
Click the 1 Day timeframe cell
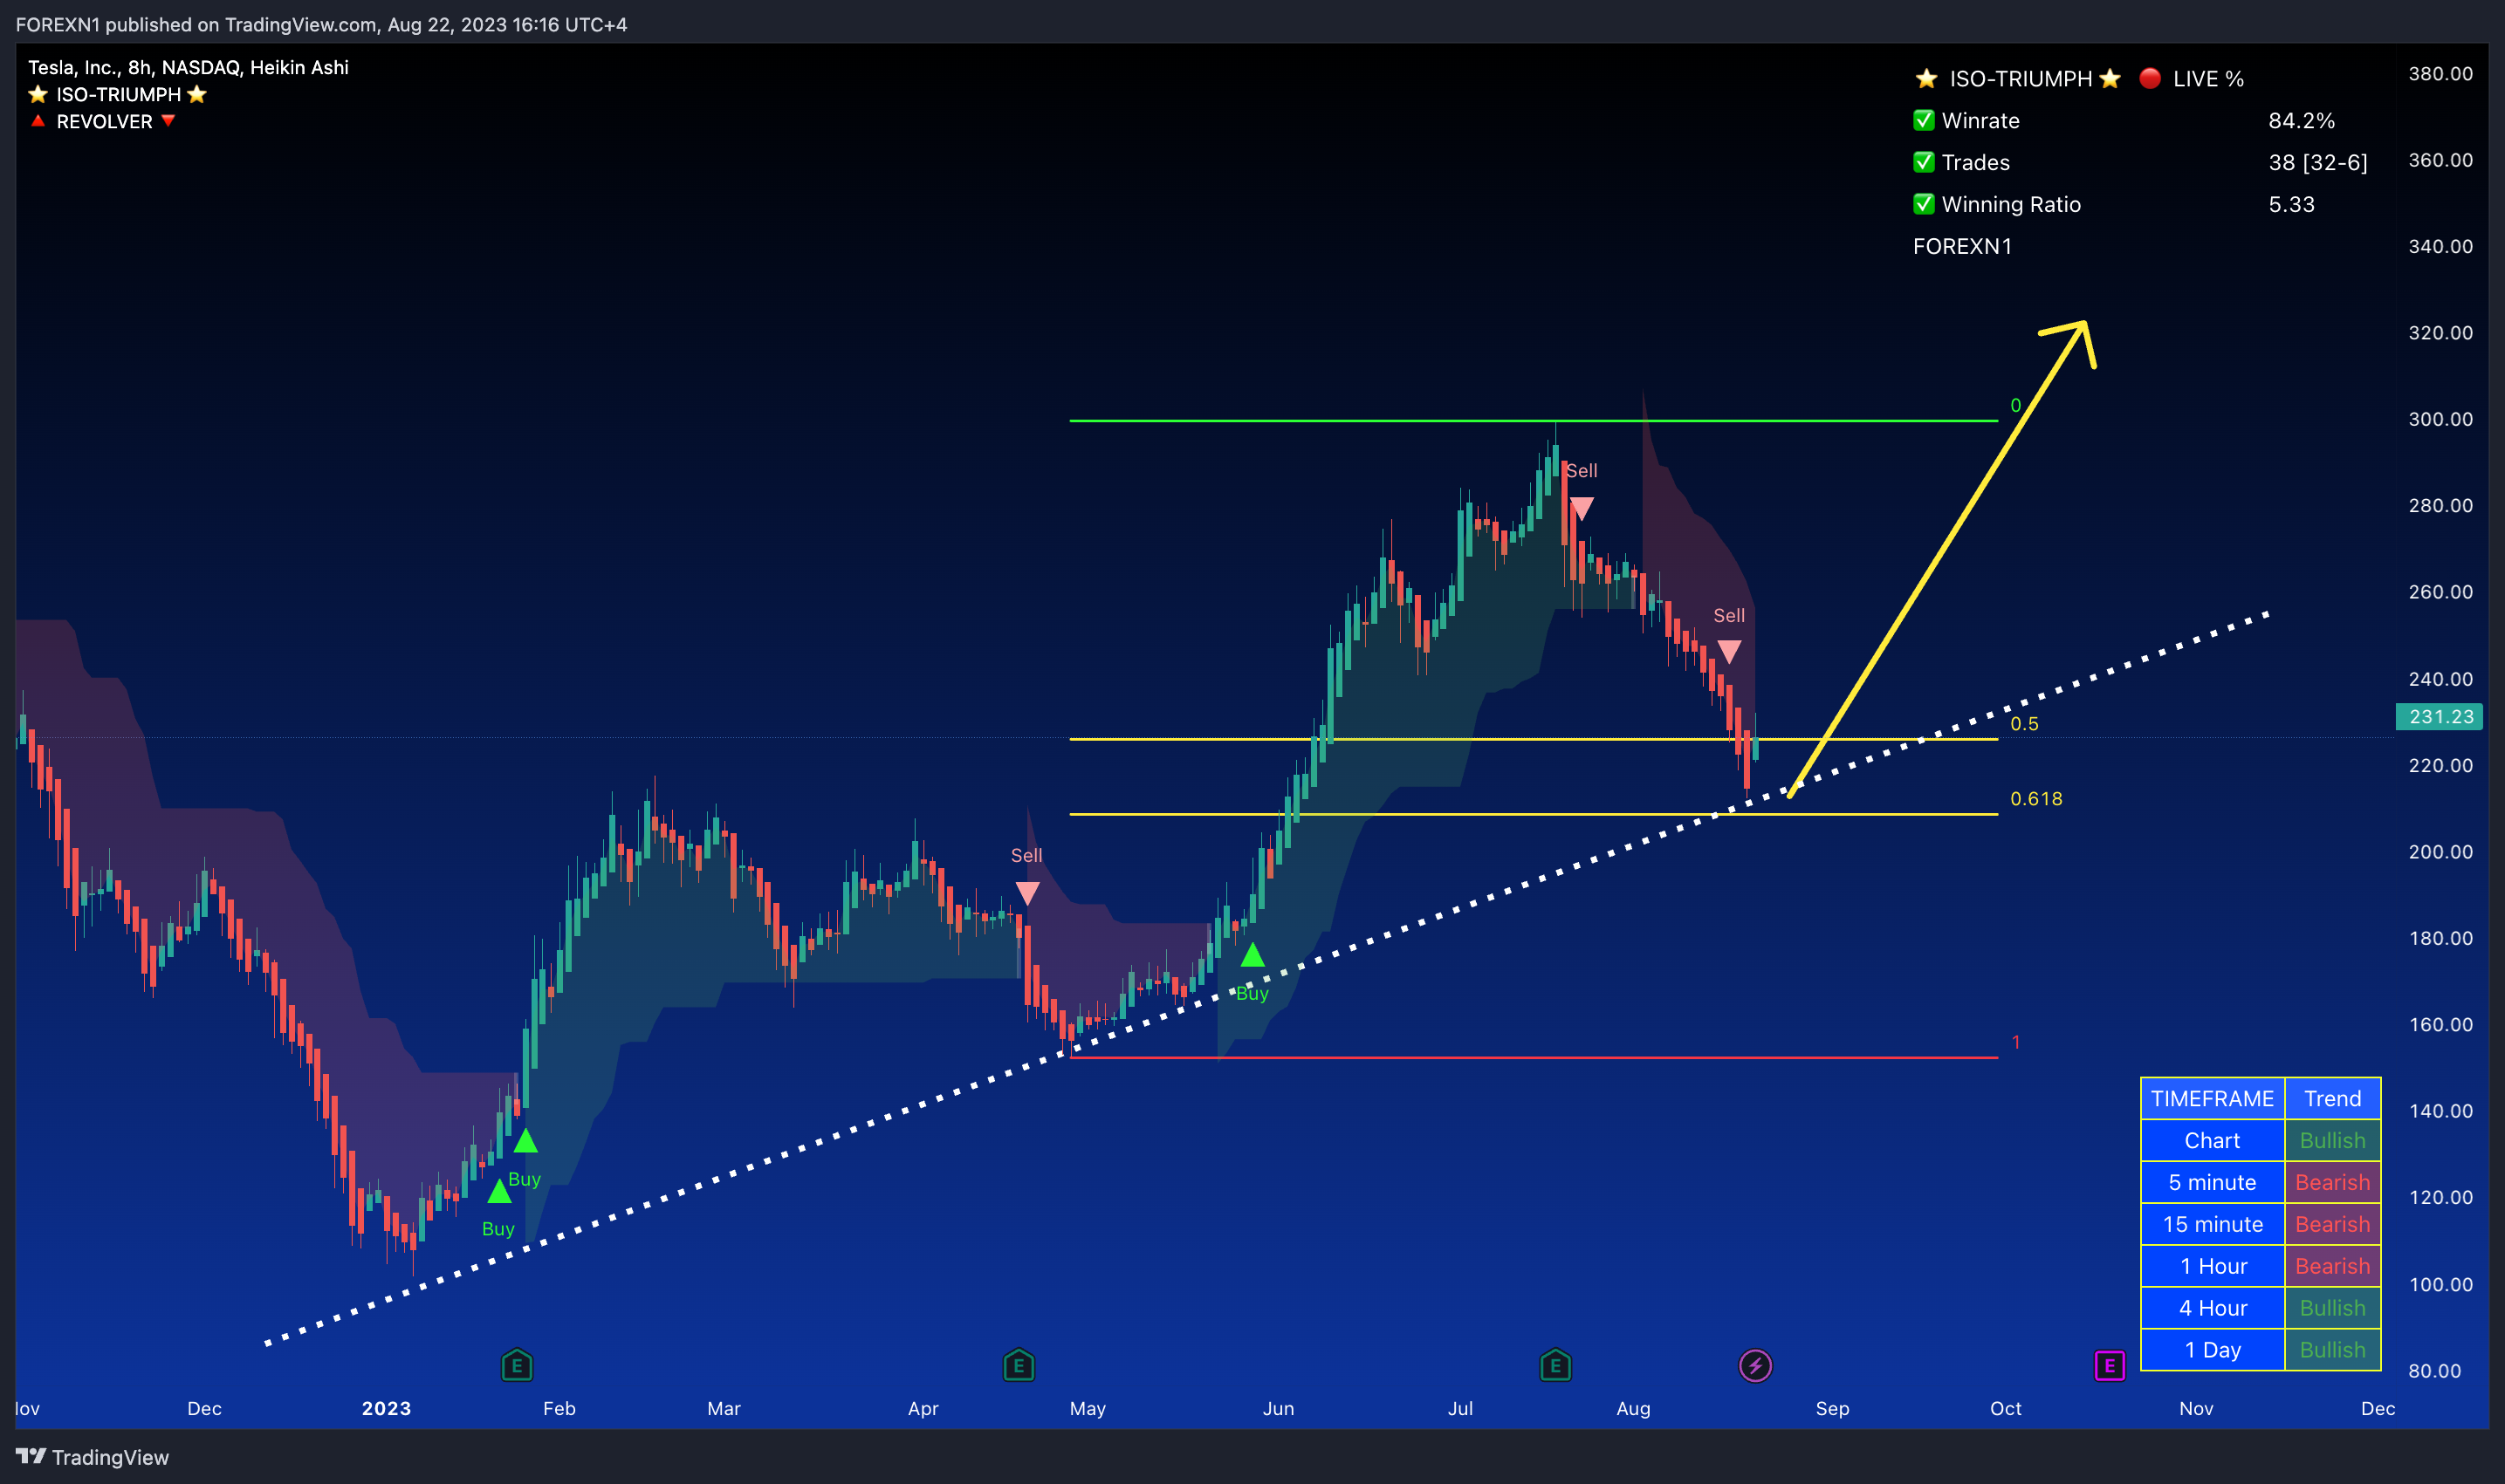2212,1350
